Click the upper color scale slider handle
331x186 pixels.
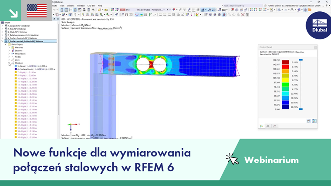point(301,60)
